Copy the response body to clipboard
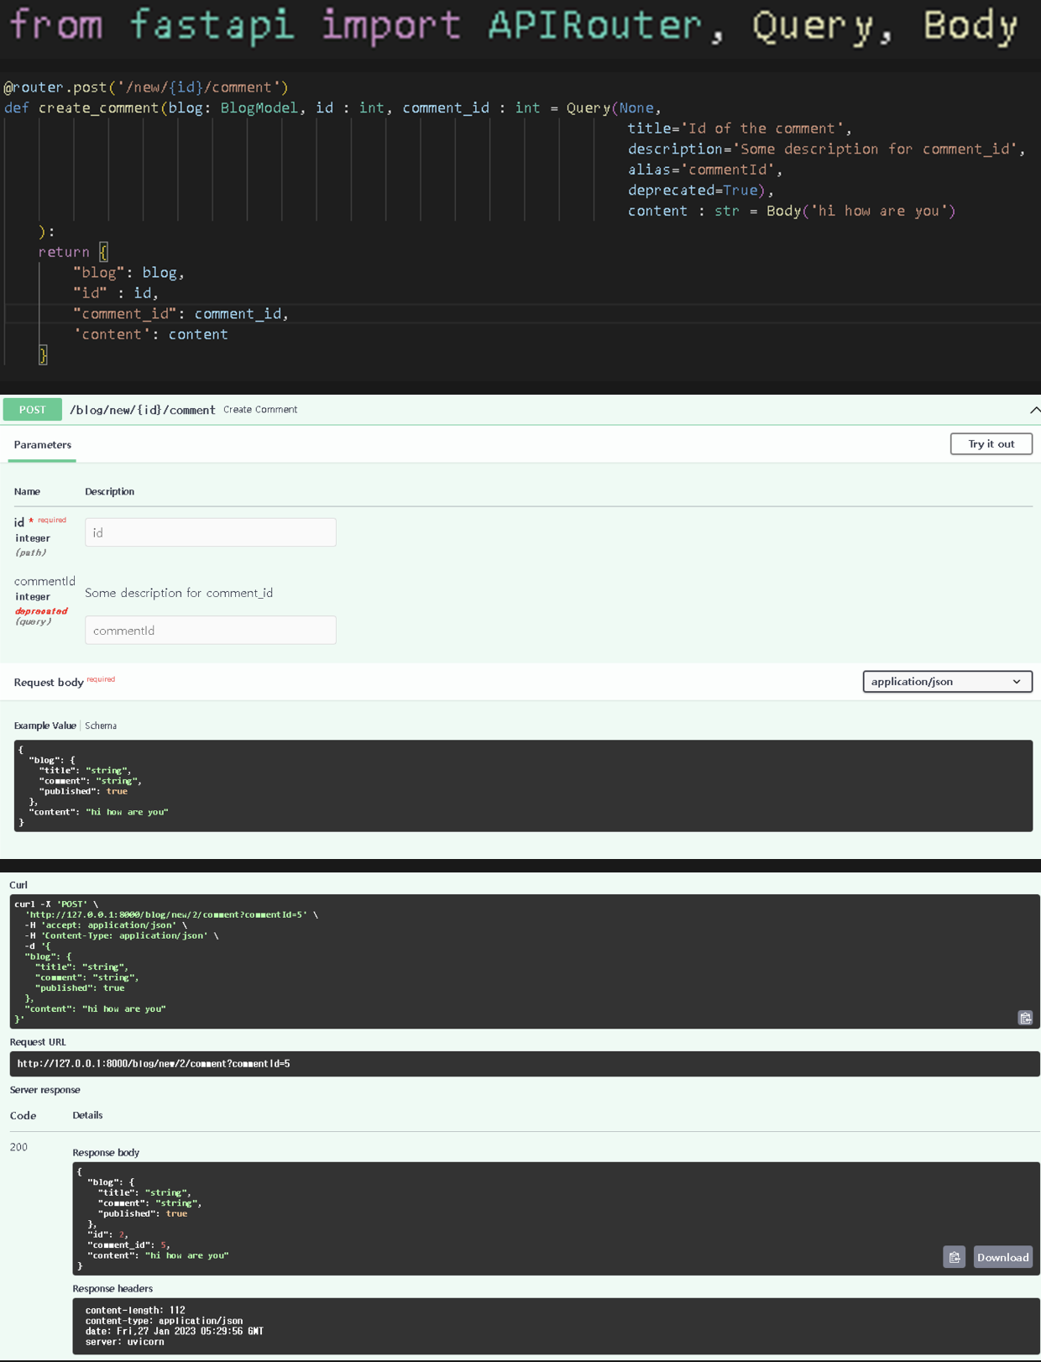The width and height of the screenshot is (1041, 1362). pyautogui.click(x=954, y=1257)
